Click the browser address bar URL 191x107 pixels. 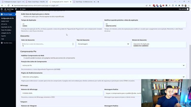pos(36,5)
